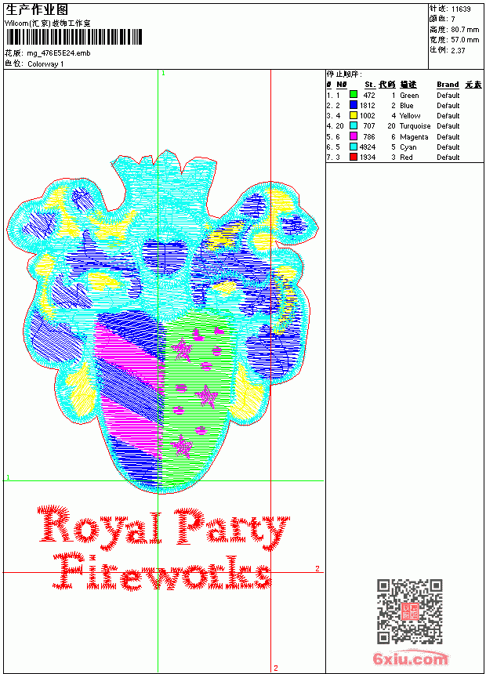Pick the Cyan color swatch in row 6

tap(353, 146)
